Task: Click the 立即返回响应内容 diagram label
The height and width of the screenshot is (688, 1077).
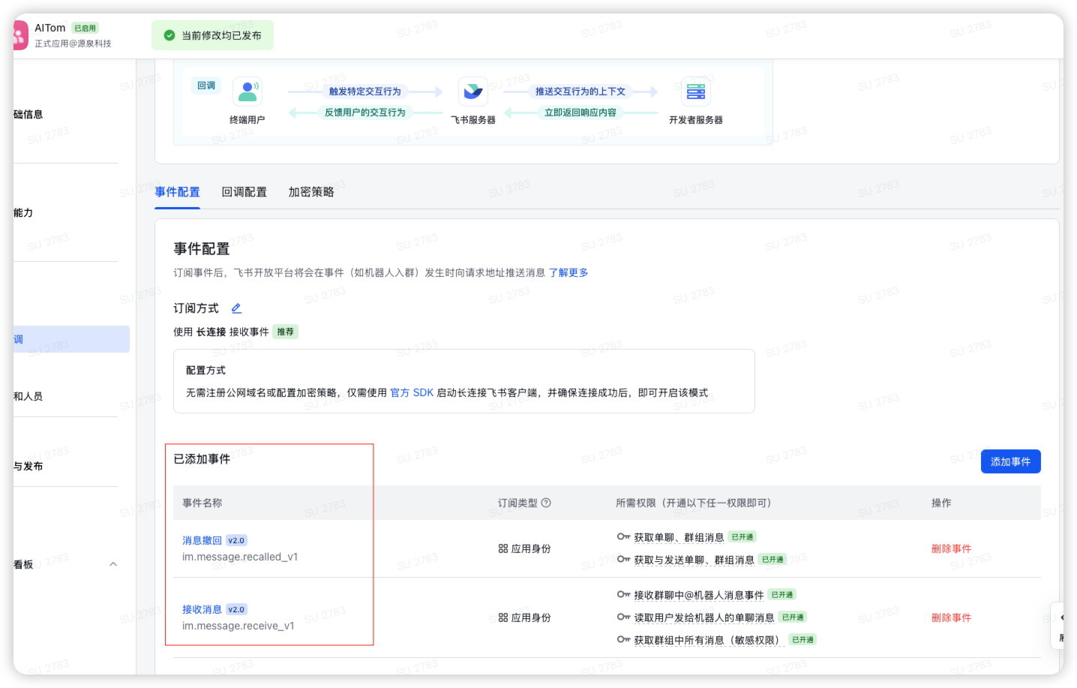Action: tap(580, 113)
